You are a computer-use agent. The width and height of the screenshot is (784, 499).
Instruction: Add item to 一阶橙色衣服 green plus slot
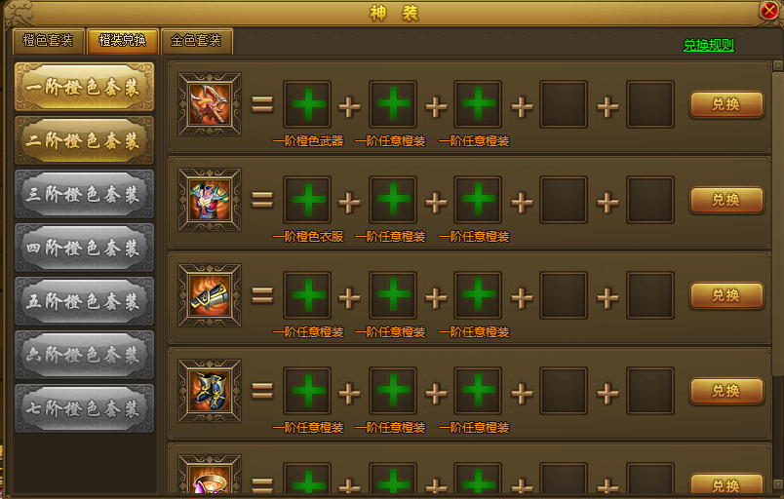click(x=307, y=200)
